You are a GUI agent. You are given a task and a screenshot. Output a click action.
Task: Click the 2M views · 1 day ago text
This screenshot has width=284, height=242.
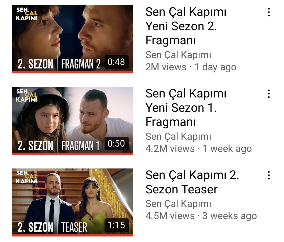pyautogui.click(x=191, y=67)
